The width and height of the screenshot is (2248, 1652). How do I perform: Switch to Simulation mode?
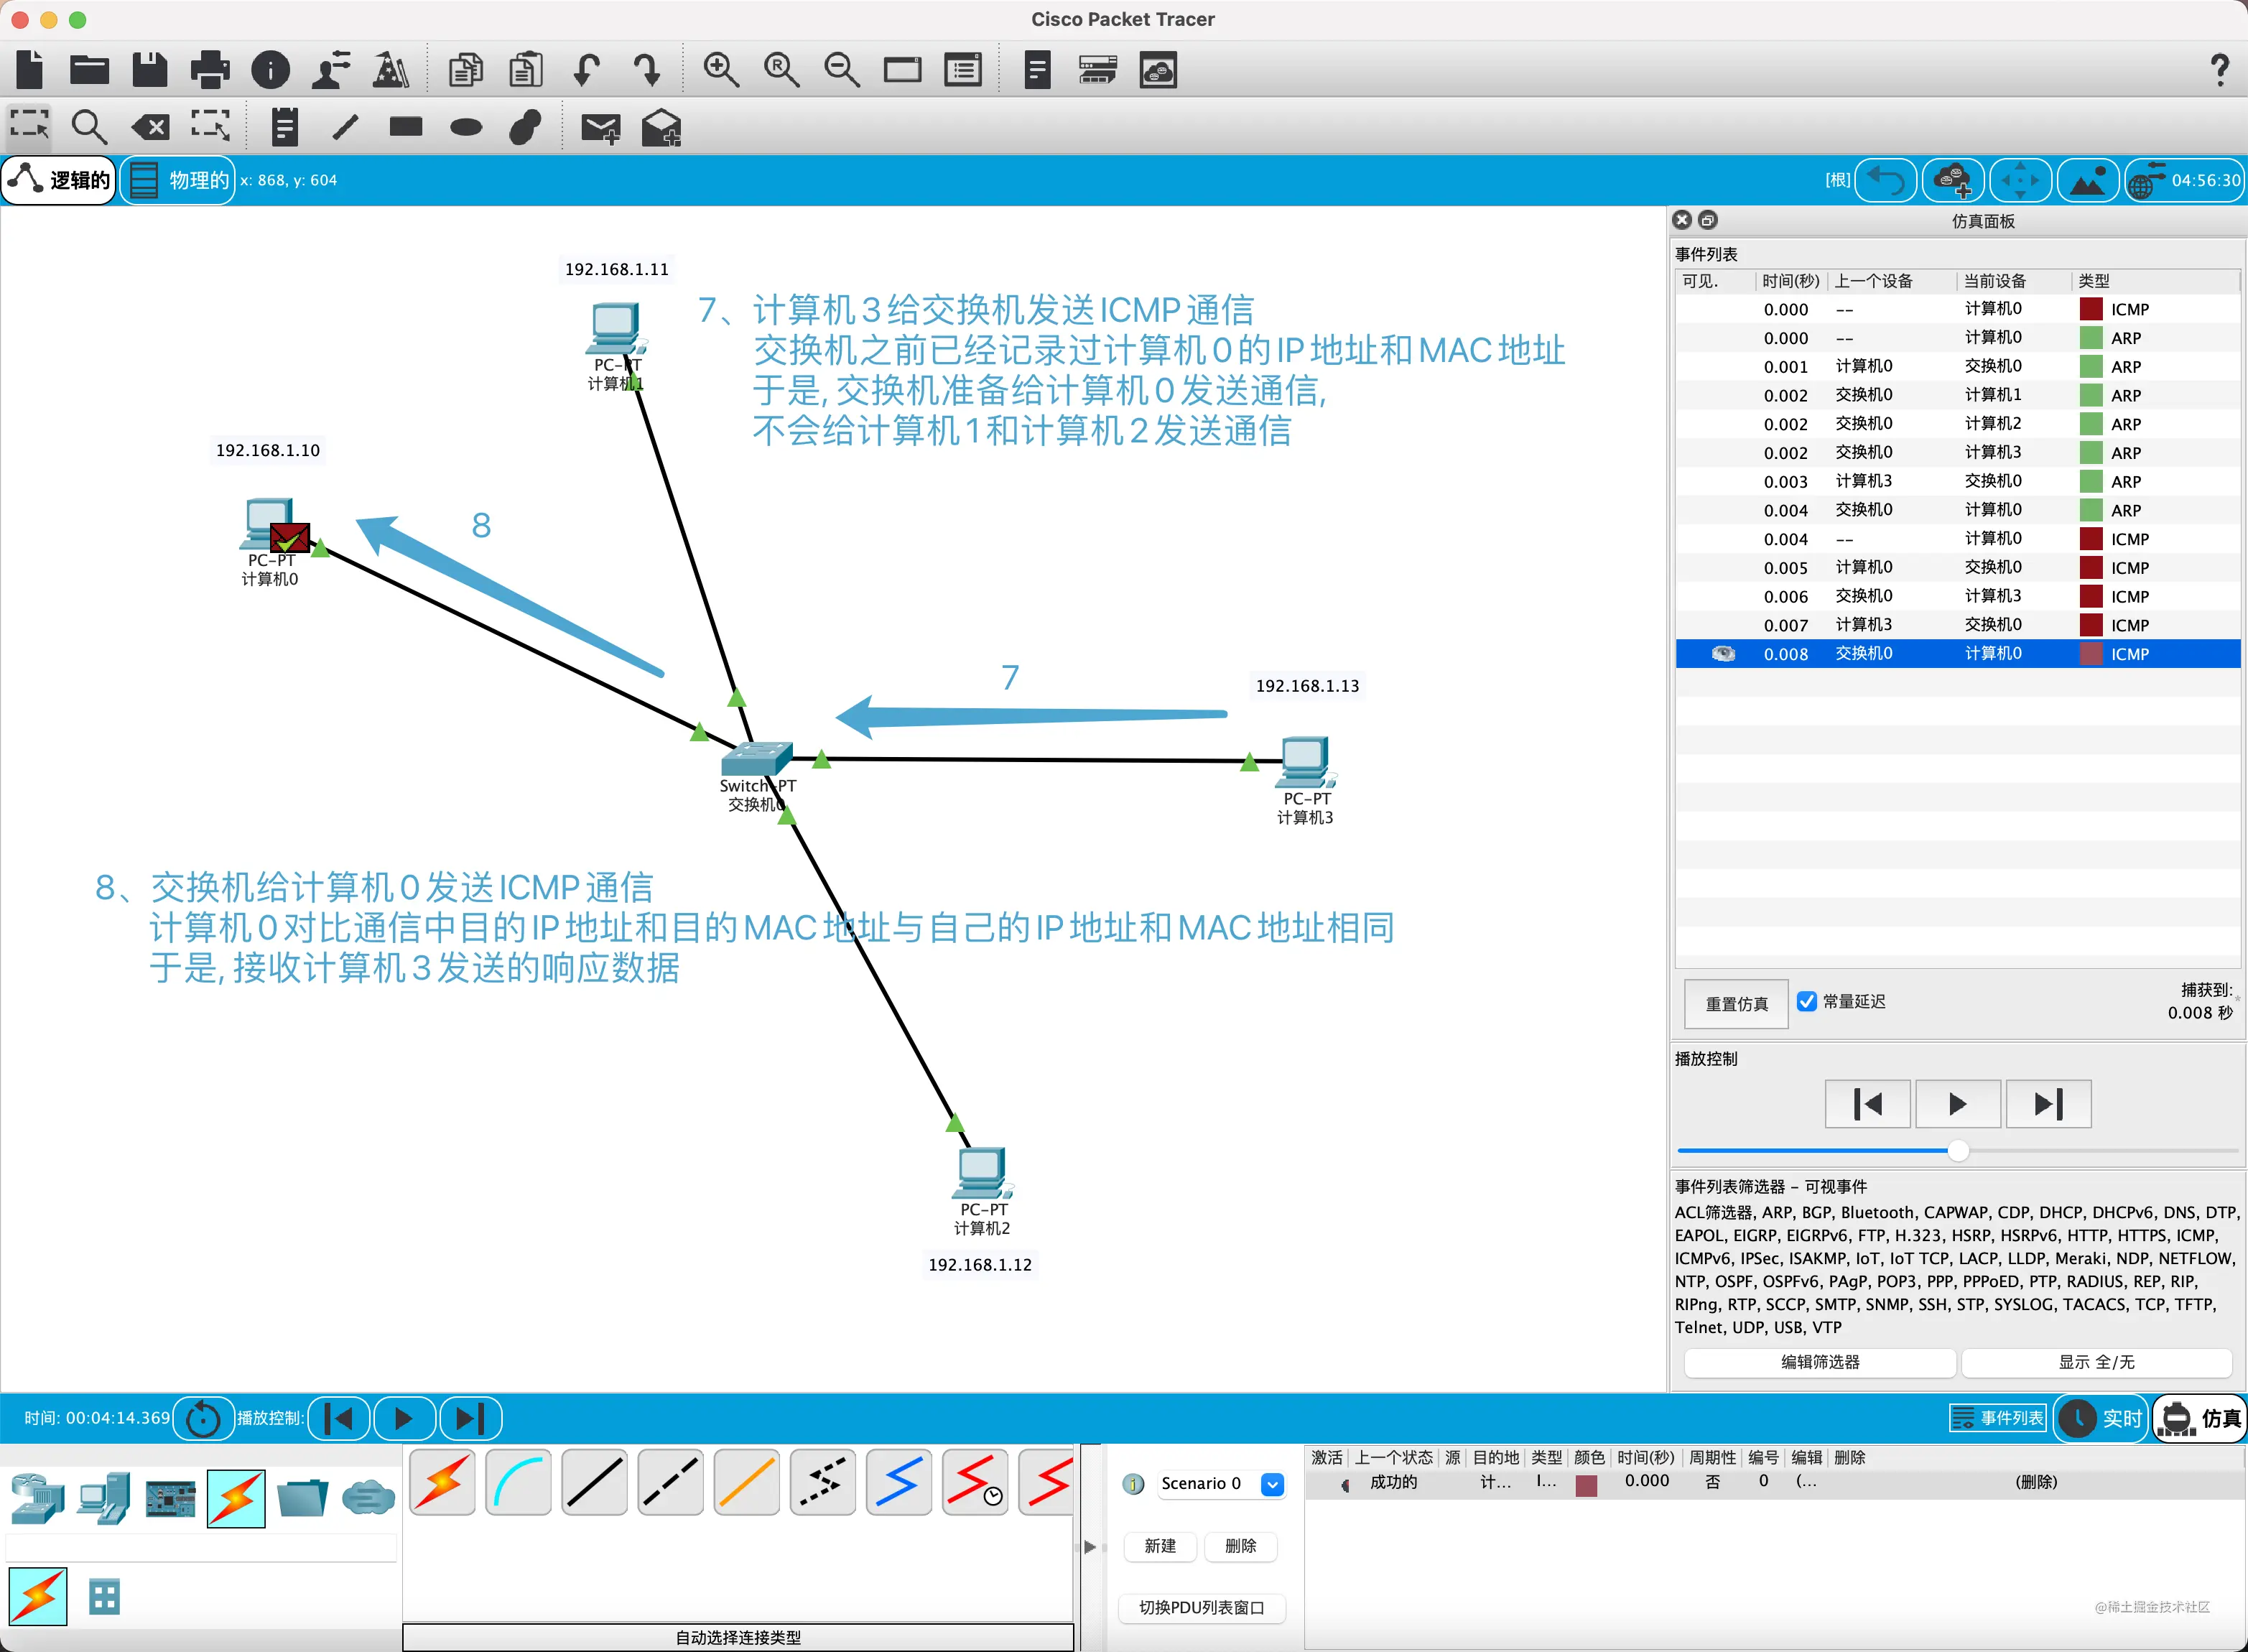click(x=2199, y=1418)
